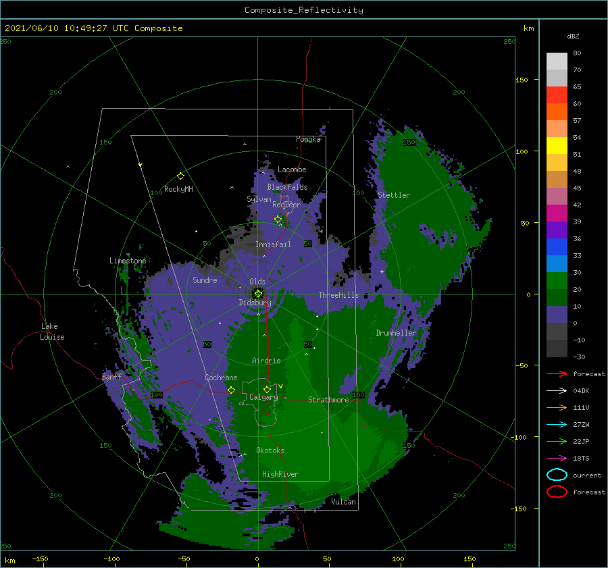Click the RedDeer city label

point(286,205)
